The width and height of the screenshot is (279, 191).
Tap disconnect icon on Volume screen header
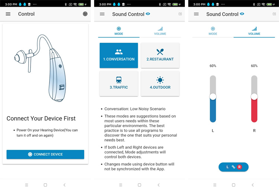pos(274,14)
